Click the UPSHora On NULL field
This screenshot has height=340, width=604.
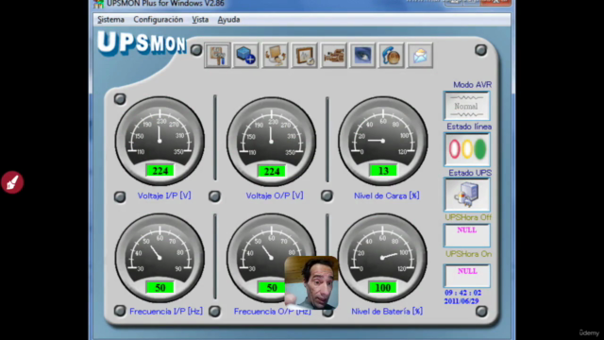coord(467,276)
